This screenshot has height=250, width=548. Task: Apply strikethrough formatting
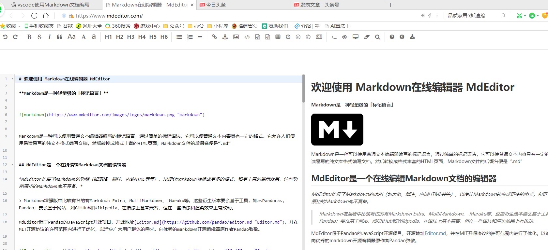pyautogui.click(x=39, y=37)
